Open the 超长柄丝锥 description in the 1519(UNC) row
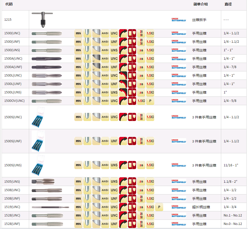The image size is (248, 229). (x=201, y=207)
